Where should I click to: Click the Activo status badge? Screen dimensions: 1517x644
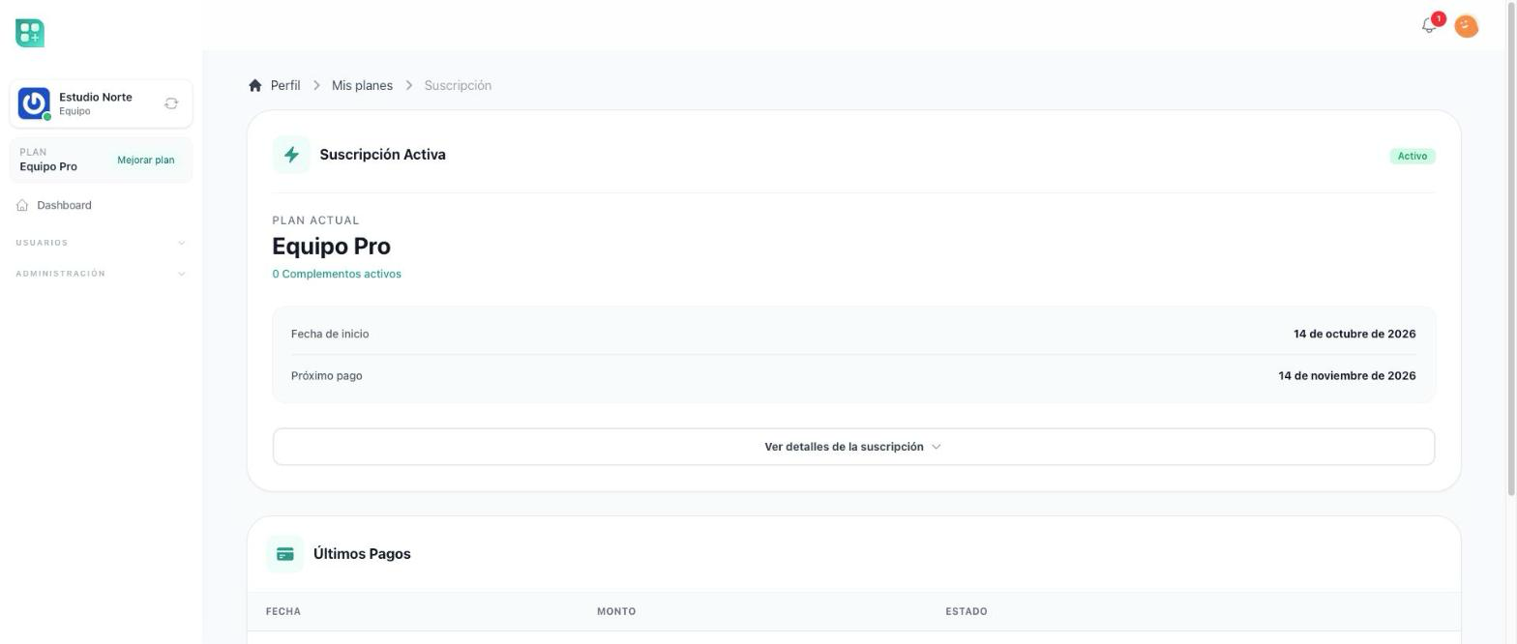click(1413, 156)
